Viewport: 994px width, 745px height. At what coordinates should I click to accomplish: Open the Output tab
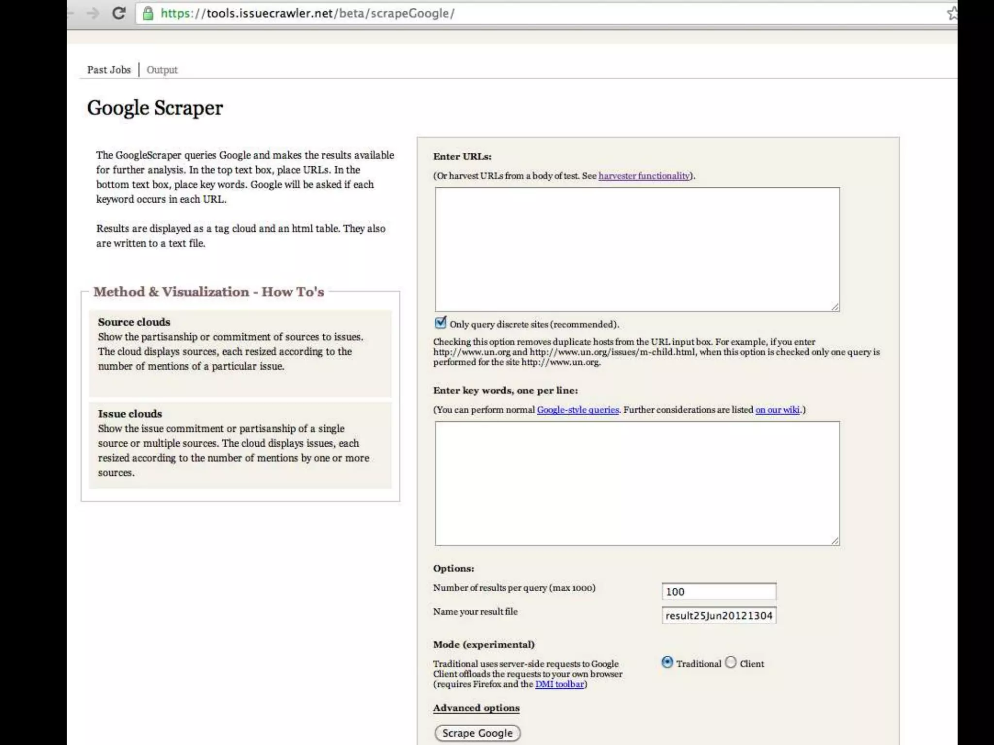click(x=162, y=70)
